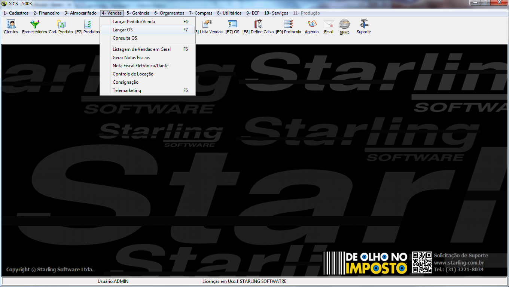This screenshot has width=509, height=287.
Task: Open the 8- Utilitários menu
Action: (x=229, y=13)
